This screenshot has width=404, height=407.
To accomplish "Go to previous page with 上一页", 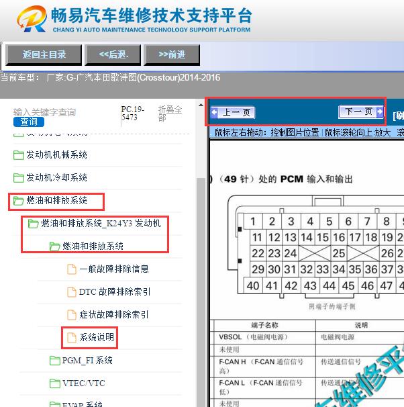I will [233, 112].
